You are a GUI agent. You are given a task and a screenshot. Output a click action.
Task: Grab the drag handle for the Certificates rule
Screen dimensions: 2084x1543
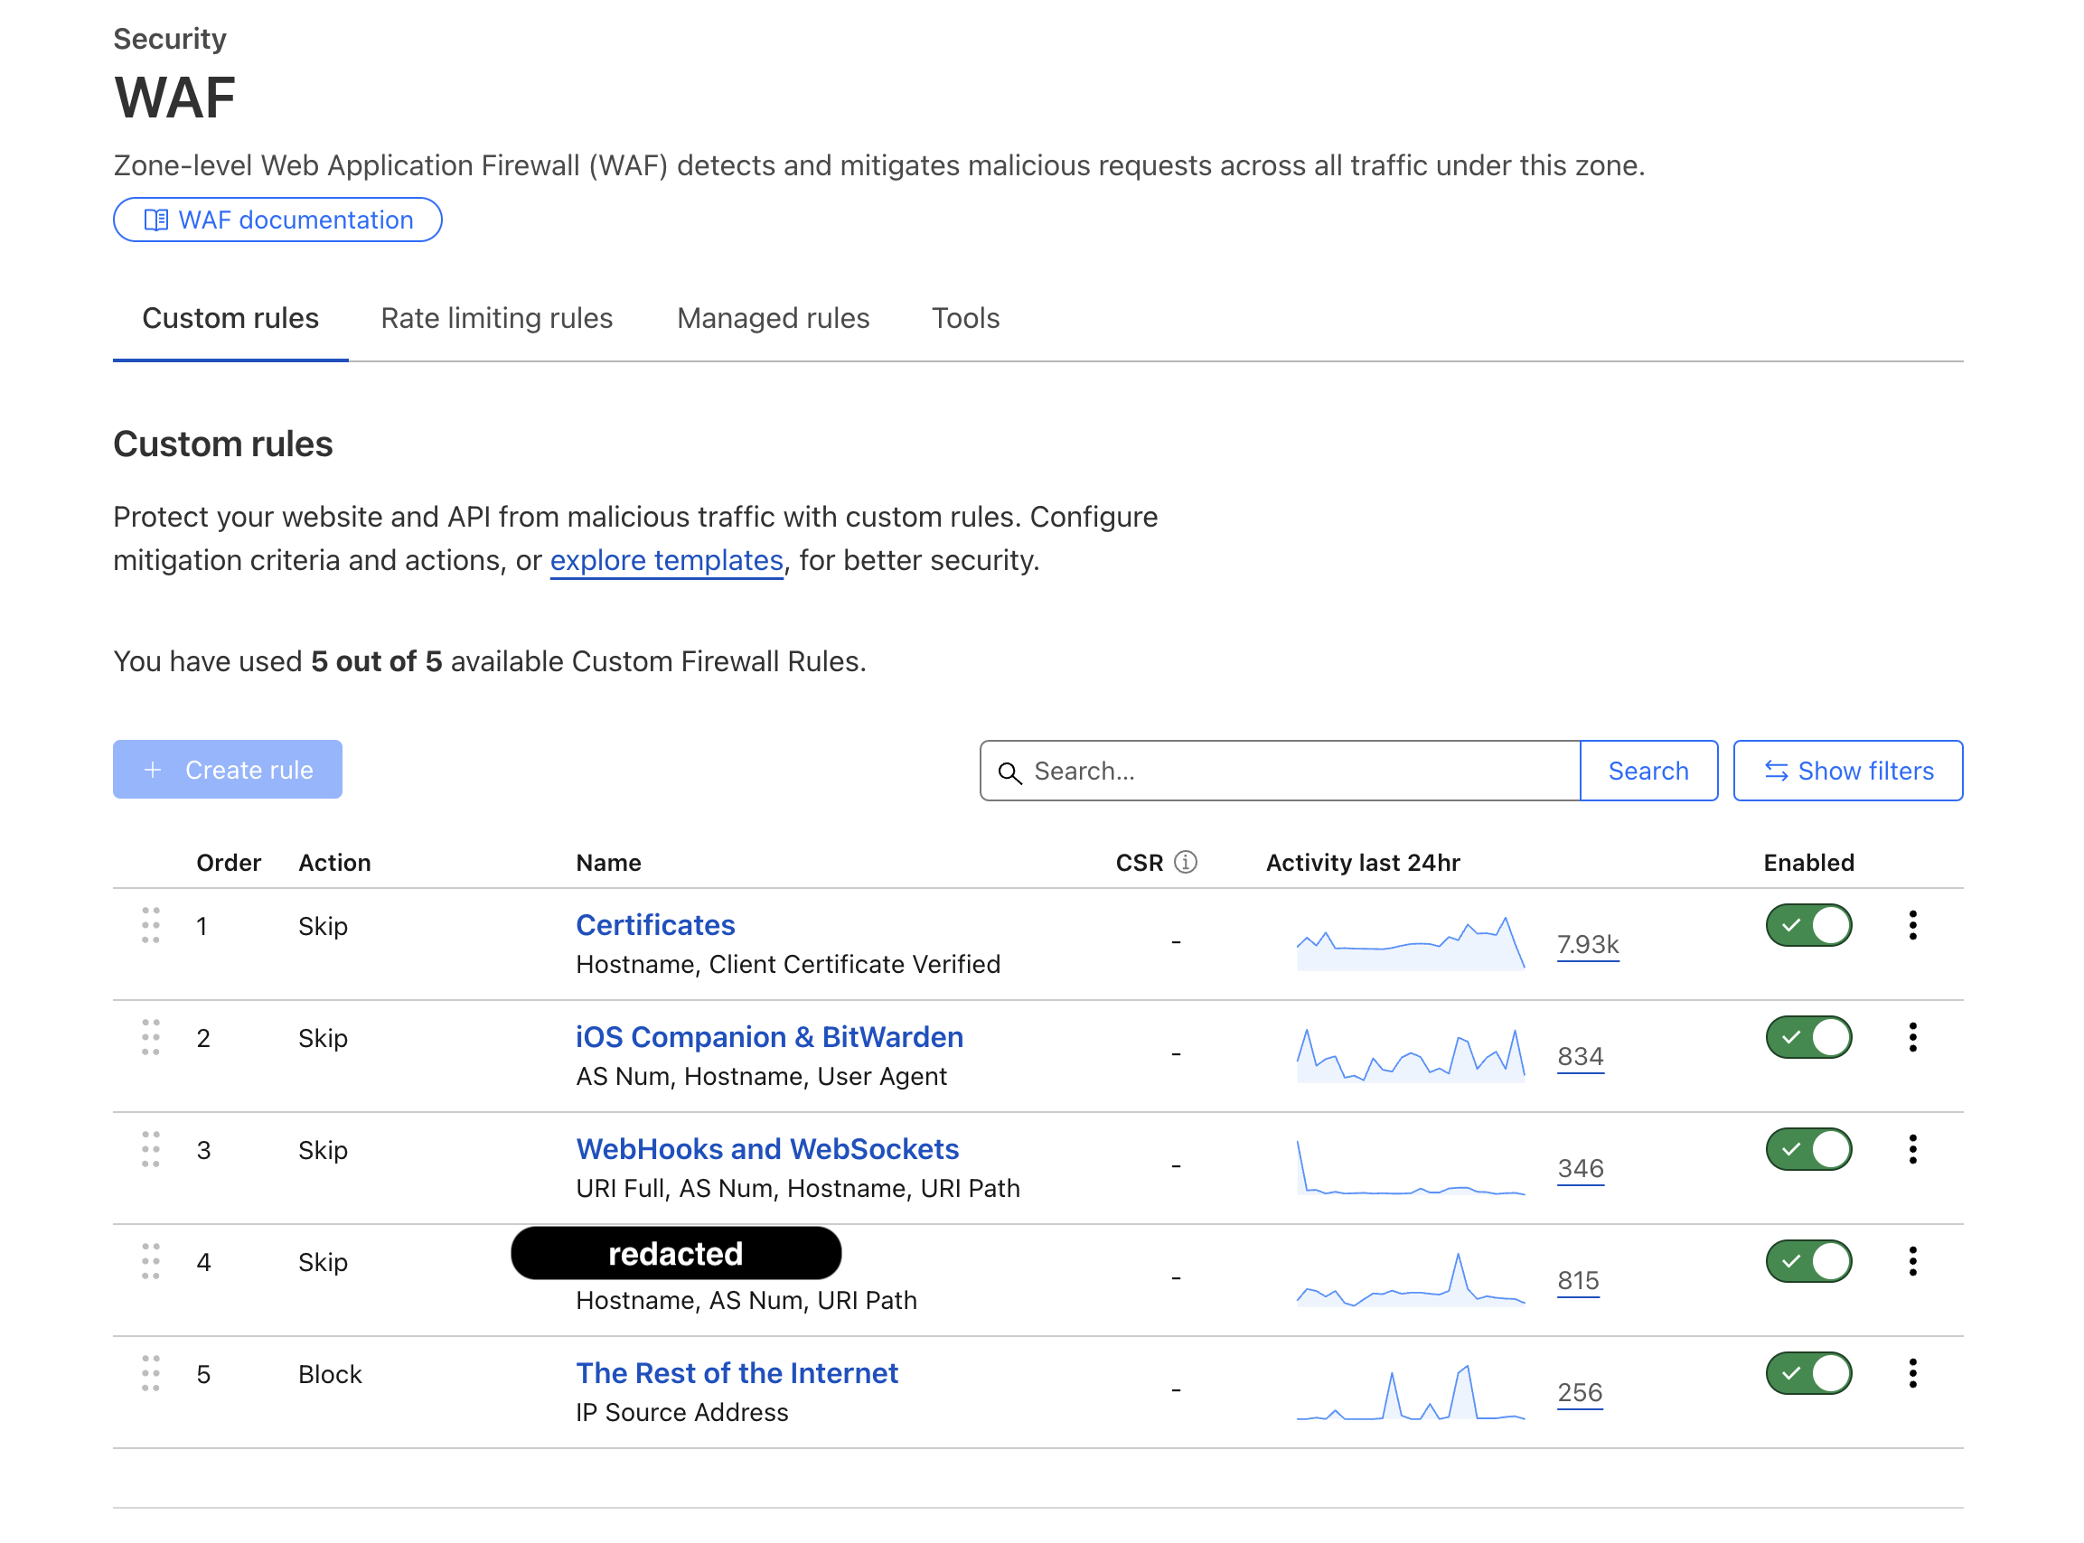coord(150,926)
